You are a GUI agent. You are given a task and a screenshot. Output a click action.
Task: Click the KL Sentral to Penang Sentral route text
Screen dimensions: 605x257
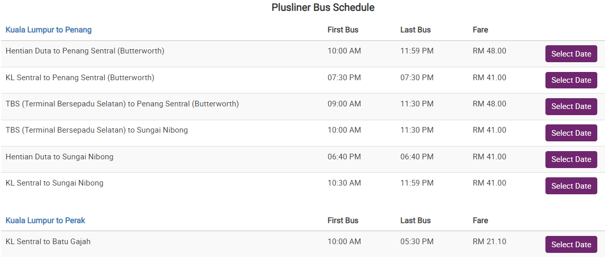coord(80,78)
